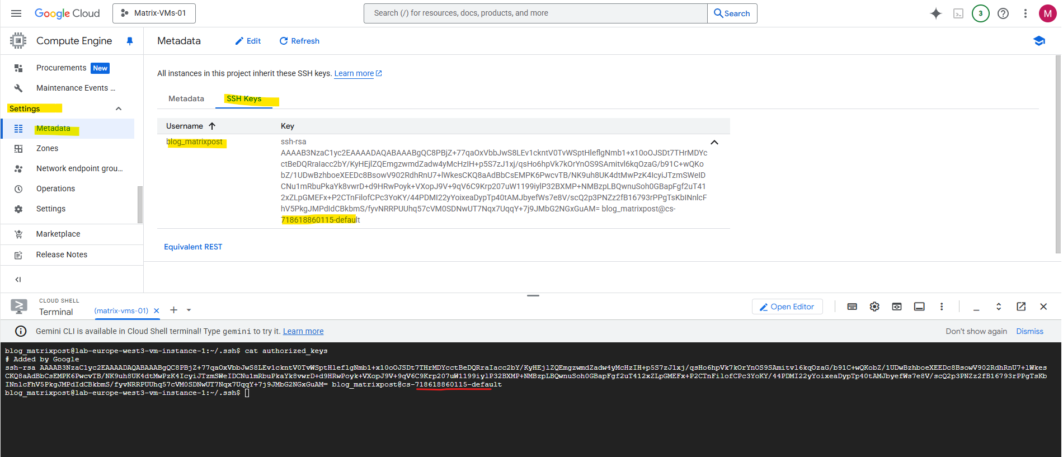Open the Cloud Shell web preview icon

[897, 307]
